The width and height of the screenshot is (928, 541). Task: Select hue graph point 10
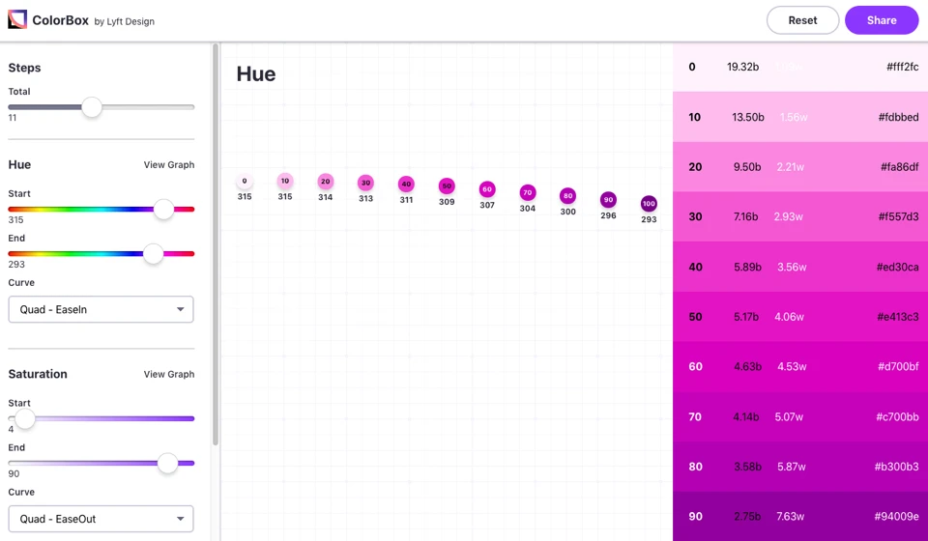[285, 181]
